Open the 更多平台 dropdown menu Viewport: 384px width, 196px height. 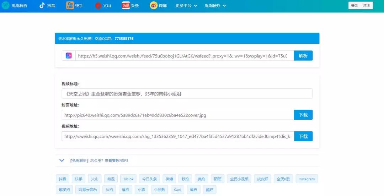coord(186,5)
